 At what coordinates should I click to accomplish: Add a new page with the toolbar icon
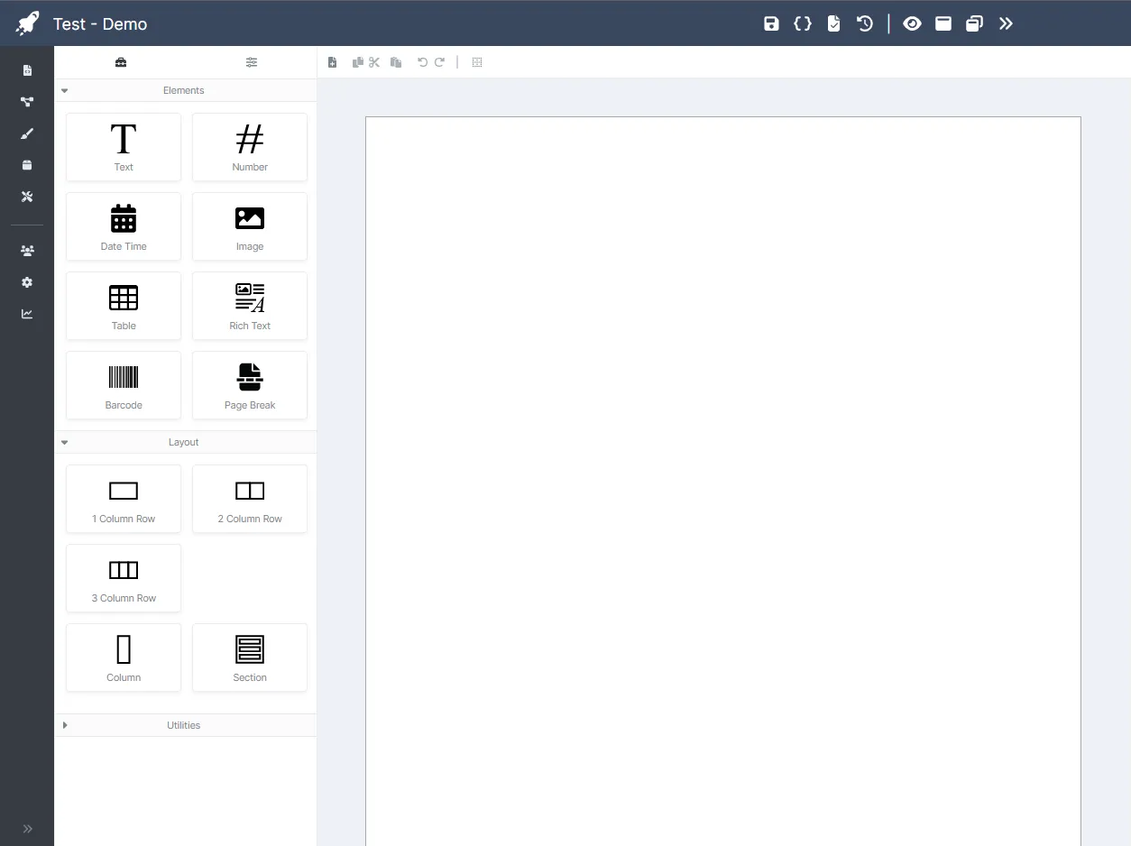point(332,62)
